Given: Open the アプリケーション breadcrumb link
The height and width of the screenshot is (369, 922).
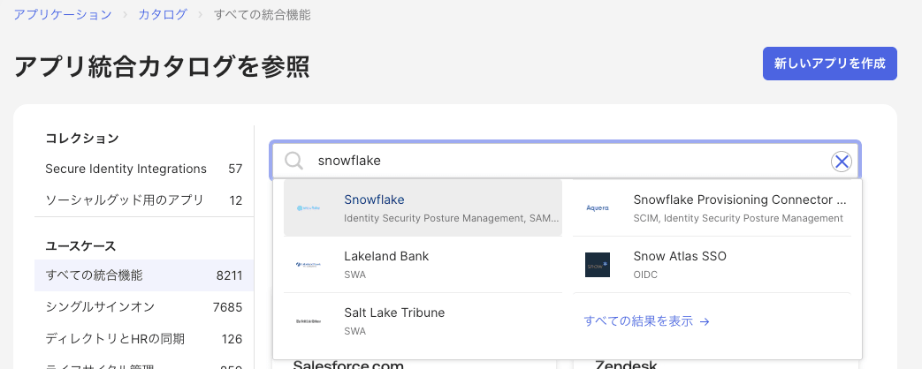Looking at the screenshot, I should (x=63, y=15).
